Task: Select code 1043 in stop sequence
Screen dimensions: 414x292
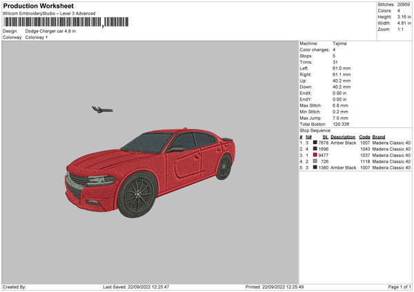Action: (365, 149)
